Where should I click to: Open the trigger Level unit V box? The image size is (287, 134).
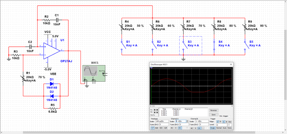tap(230, 125)
